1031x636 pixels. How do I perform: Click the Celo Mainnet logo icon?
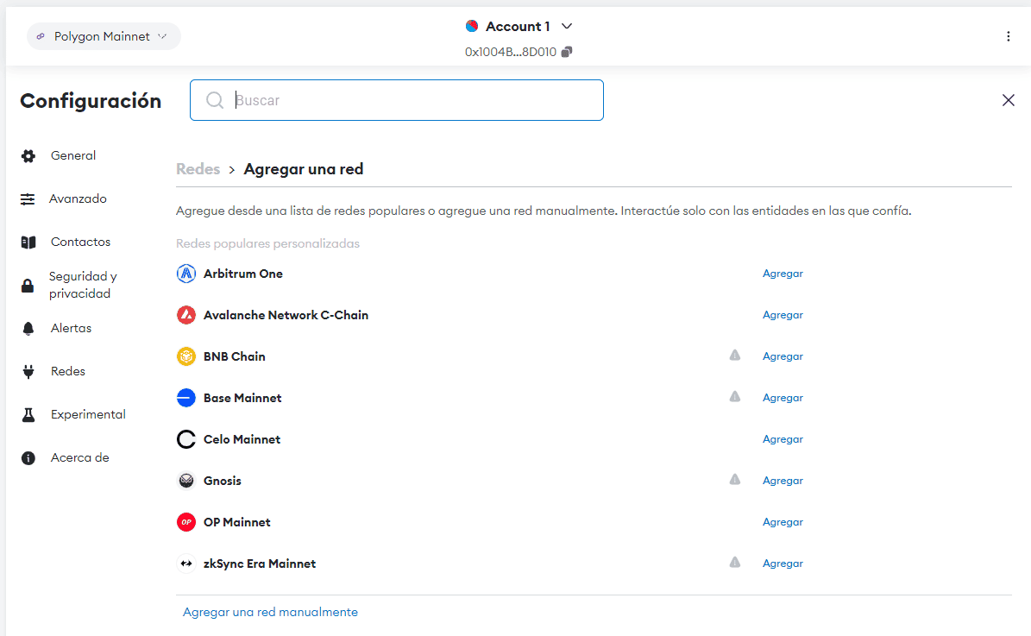click(186, 439)
